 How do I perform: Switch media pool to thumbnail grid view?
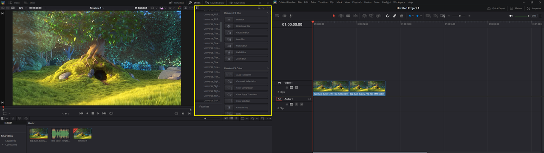tap(231, 119)
